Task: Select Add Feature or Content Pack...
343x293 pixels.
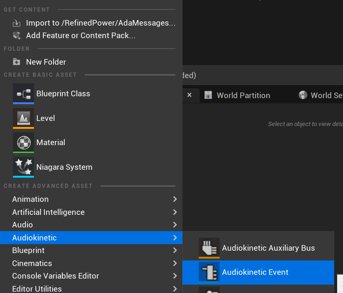Action: pyautogui.click(x=91, y=35)
